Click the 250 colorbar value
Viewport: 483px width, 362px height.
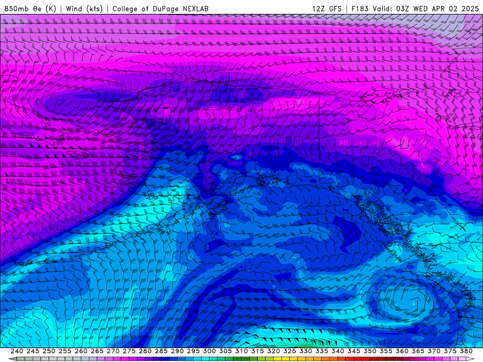pos(49,351)
